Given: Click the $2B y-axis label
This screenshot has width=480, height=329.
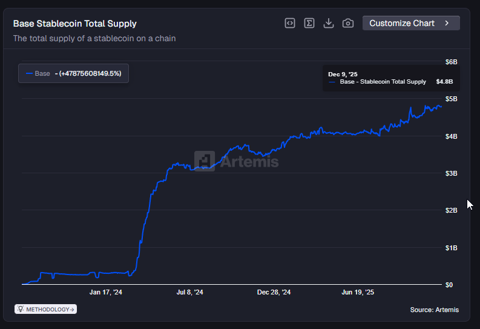Looking at the screenshot, I should point(451,210).
